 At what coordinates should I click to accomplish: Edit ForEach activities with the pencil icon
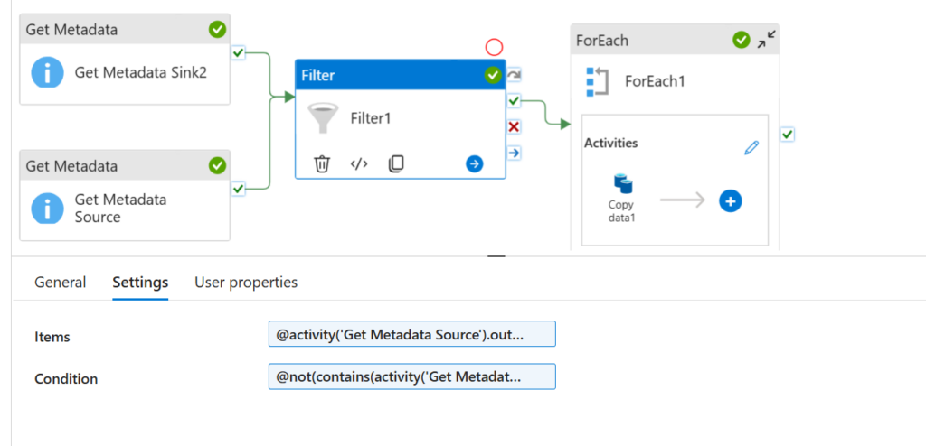coord(751,148)
